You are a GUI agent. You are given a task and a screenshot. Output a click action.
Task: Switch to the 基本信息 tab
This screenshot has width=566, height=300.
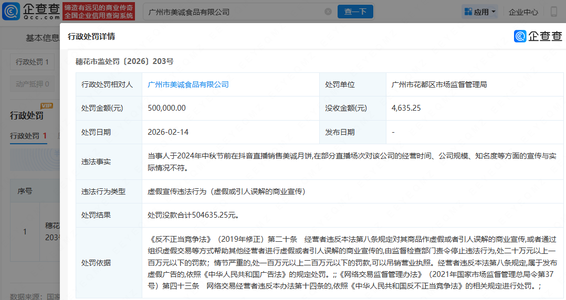click(x=43, y=38)
